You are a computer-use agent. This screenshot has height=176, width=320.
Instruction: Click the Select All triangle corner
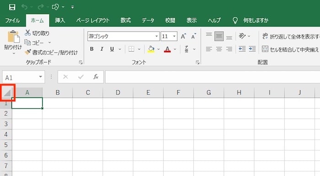7,93
